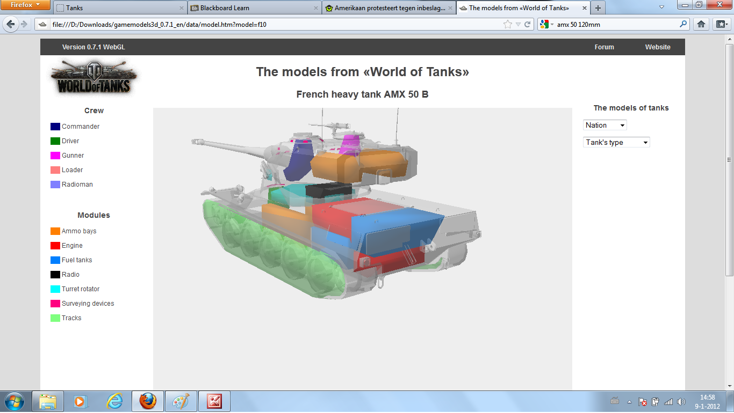The width and height of the screenshot is (734, 413).
Task: Open a new browser tab
Action: pyautogui.click(x=598, y=8)
